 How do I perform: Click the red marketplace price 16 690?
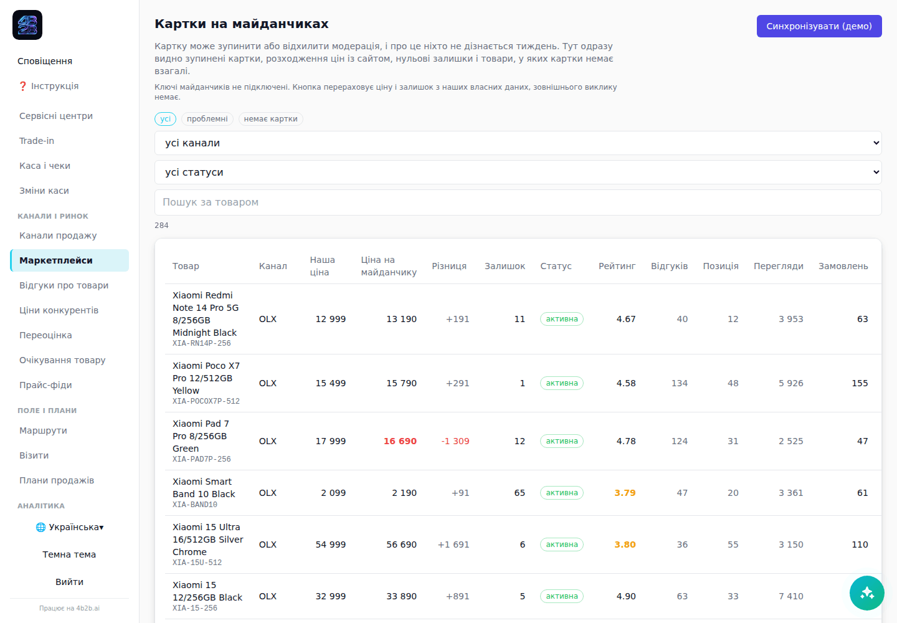(x=400, y=441)
